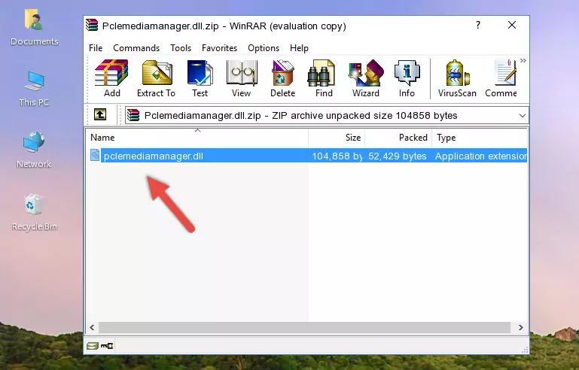Open the Tools menu
This screenshot has width=579, height=370.
pyautogui.click(x=181, y=48)
